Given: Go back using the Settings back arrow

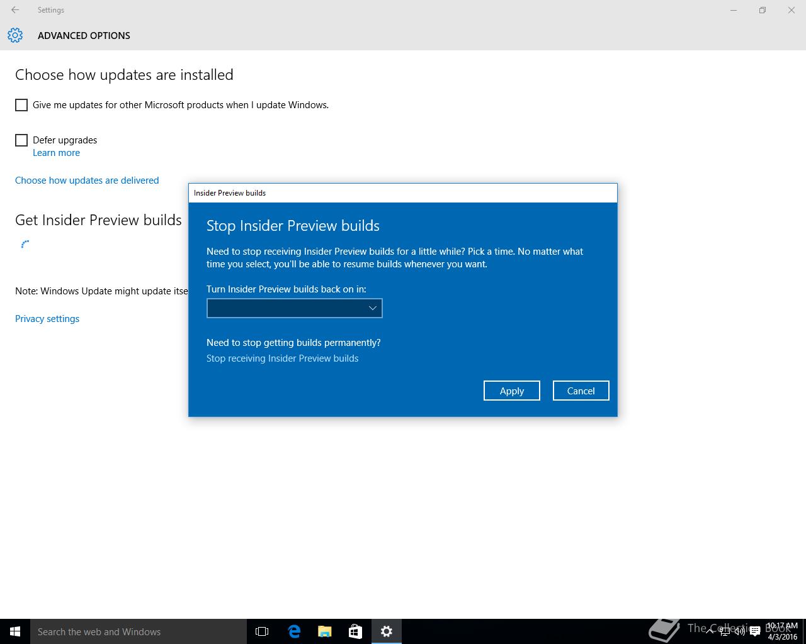Looking at the screenshot, I should pyautogui.click(x=15, y=10).
